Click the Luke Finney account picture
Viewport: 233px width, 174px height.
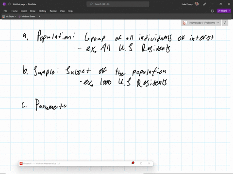pos(197,4)
